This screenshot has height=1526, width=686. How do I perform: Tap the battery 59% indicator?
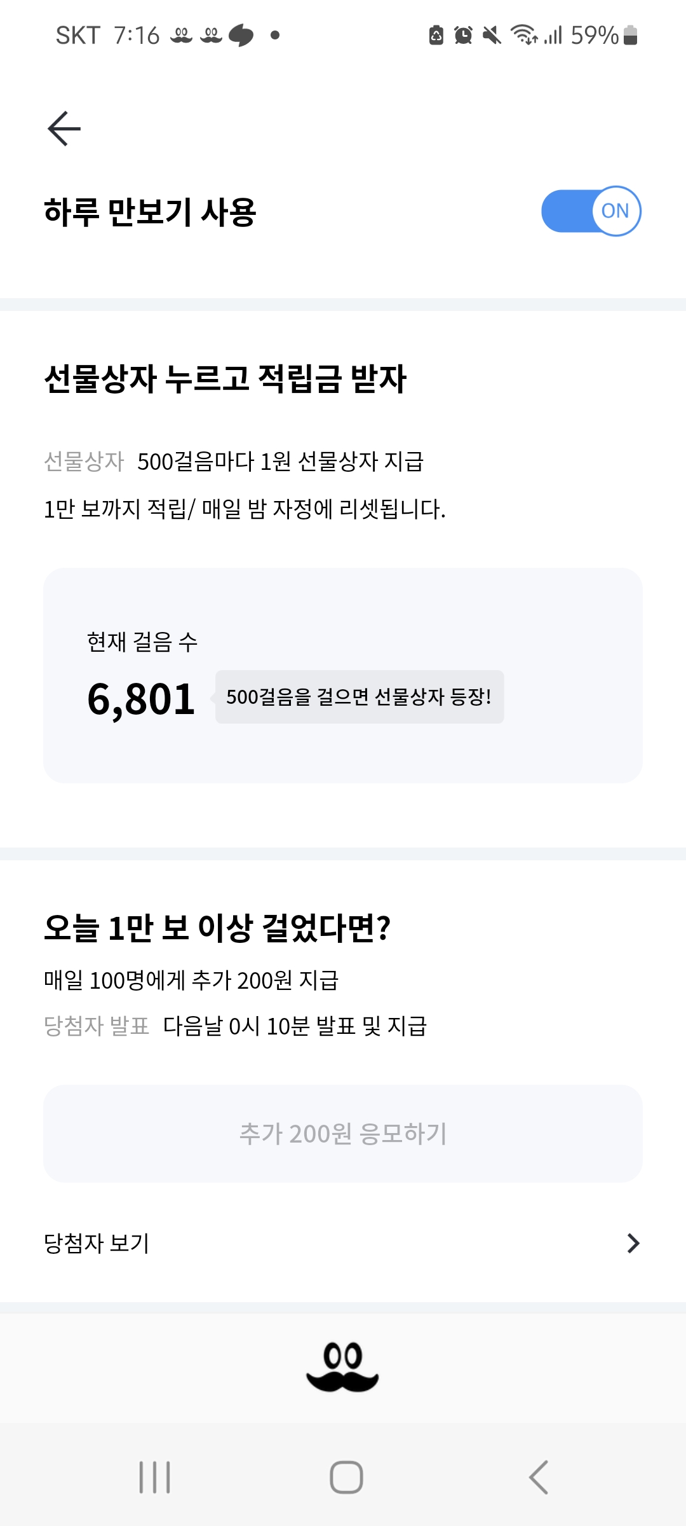603,36
